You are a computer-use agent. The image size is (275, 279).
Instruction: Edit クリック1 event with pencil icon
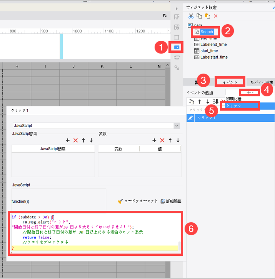pos(190,118)
